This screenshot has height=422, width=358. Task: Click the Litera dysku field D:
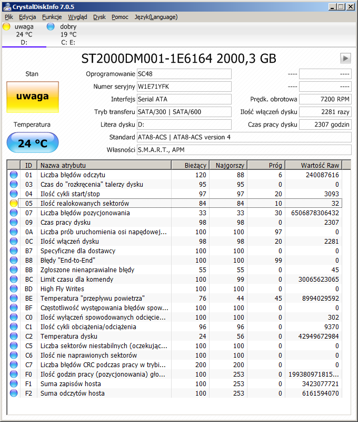click(184, 124)
